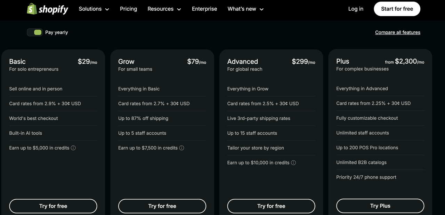
Task: Open the Enterprise menu item
Action: 204,9
